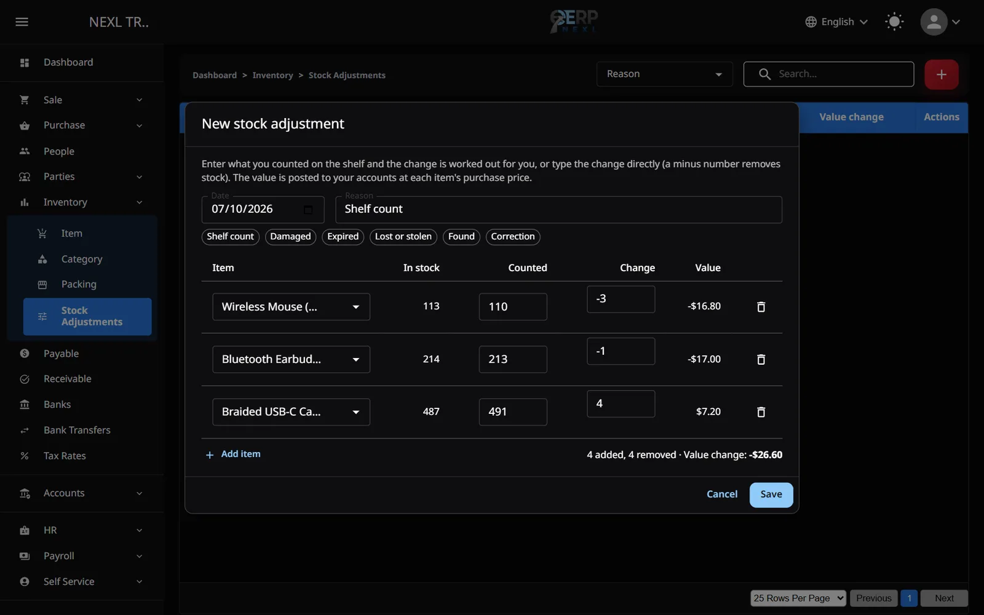
Task: Open the date picker calendar icon
Action: pos(308,210)
